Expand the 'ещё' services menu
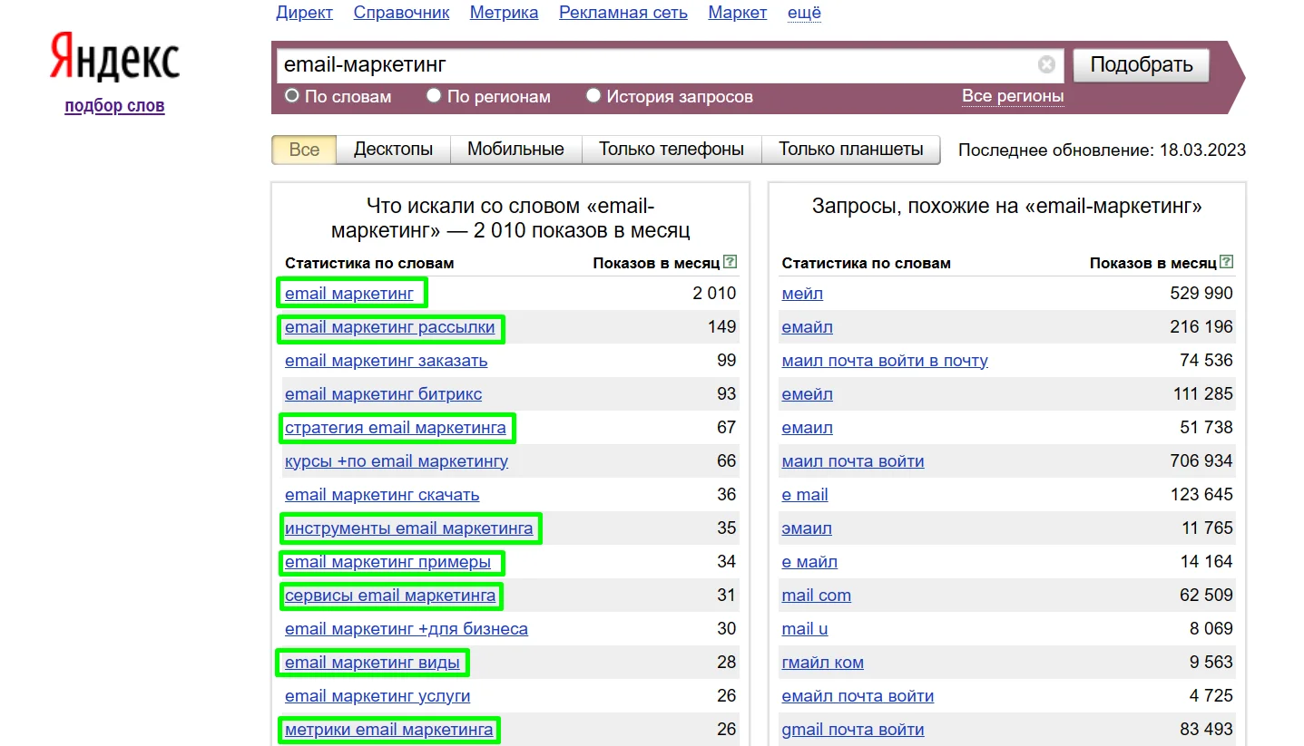The height and width of the screenshot is (746, 1304). tap(803, 13)
